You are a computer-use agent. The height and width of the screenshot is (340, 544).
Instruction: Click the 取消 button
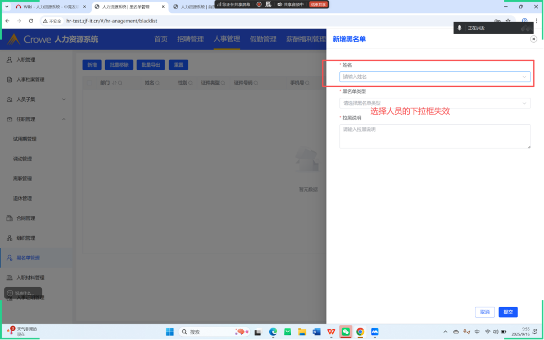[484, 312]
